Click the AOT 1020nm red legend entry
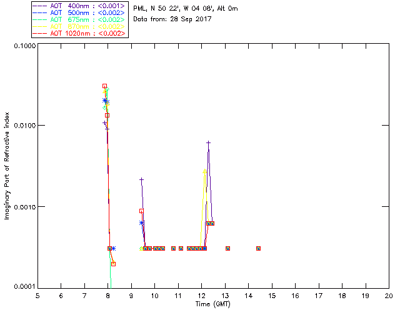Screen dimensions: 400x320 point(79,33)
